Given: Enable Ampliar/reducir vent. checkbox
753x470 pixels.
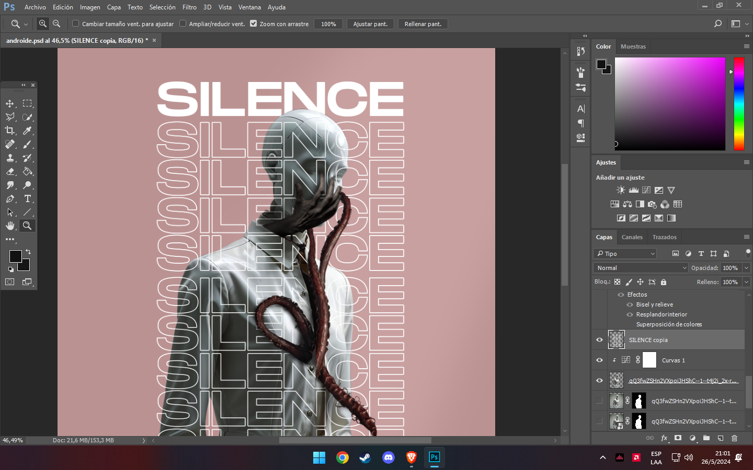Looking at the screenshot, I should [182, 23].
